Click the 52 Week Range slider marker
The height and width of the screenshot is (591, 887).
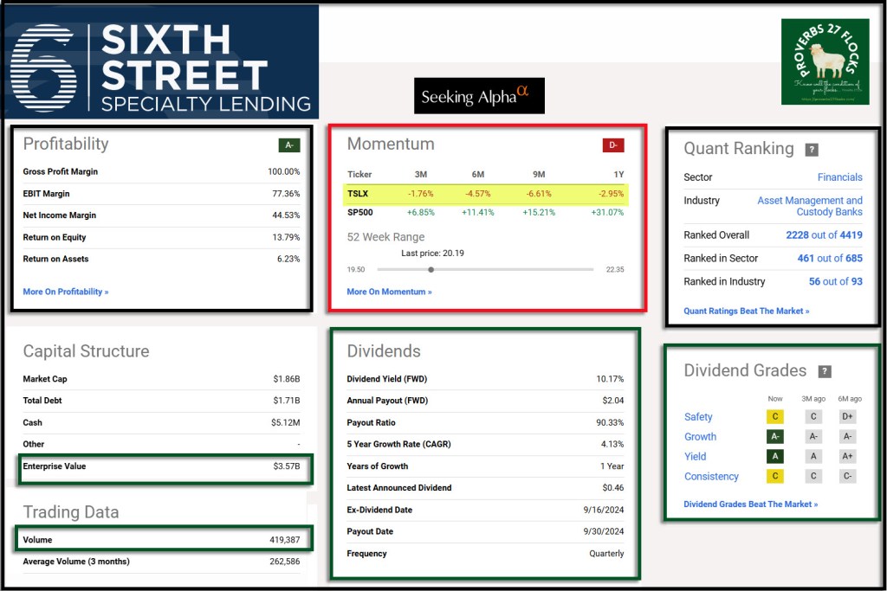pyautogui.click(x=431, y=269)
